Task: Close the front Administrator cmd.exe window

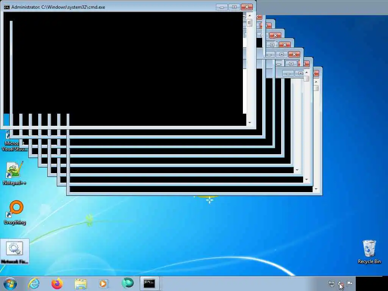Action: (247, 7)
